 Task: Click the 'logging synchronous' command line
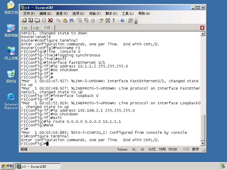(61, 55)
